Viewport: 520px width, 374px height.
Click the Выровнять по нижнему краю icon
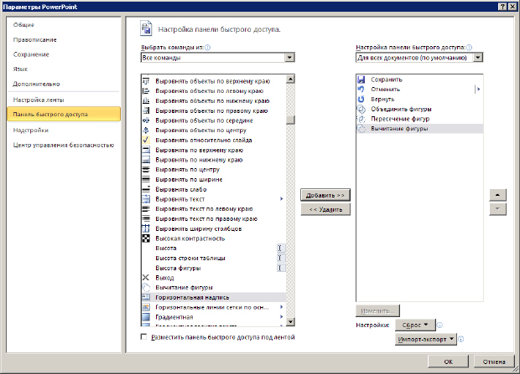point(146,160)
